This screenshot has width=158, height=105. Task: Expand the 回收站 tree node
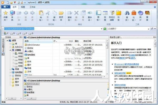click(x=10, y=76)
